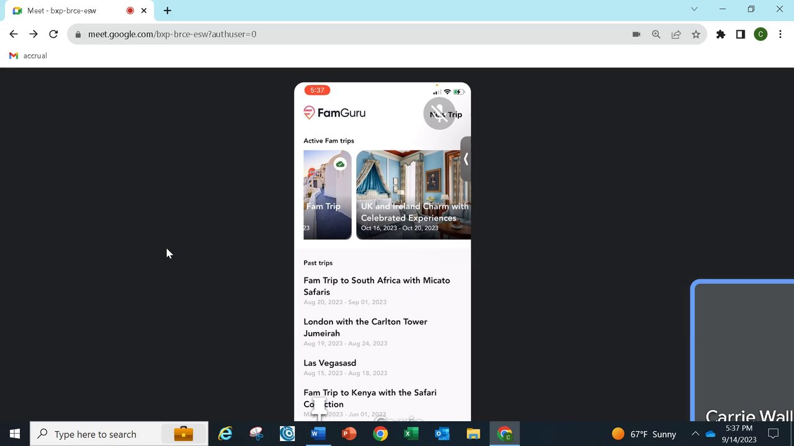
Task: Open the zoom magnifier icon
Action: tap(656, 35)
